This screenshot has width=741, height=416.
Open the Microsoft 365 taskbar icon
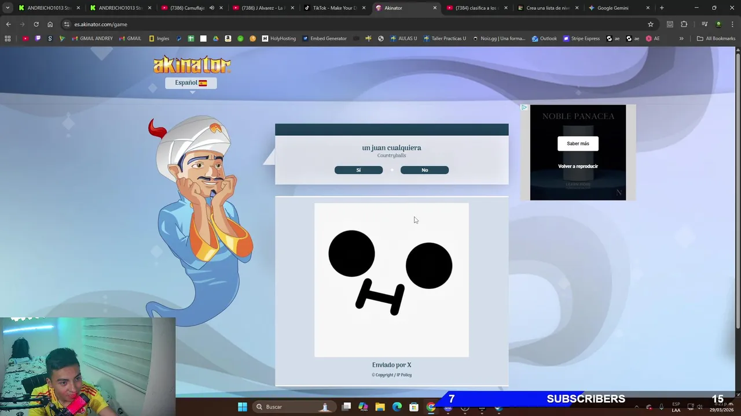tap(363, 407)
